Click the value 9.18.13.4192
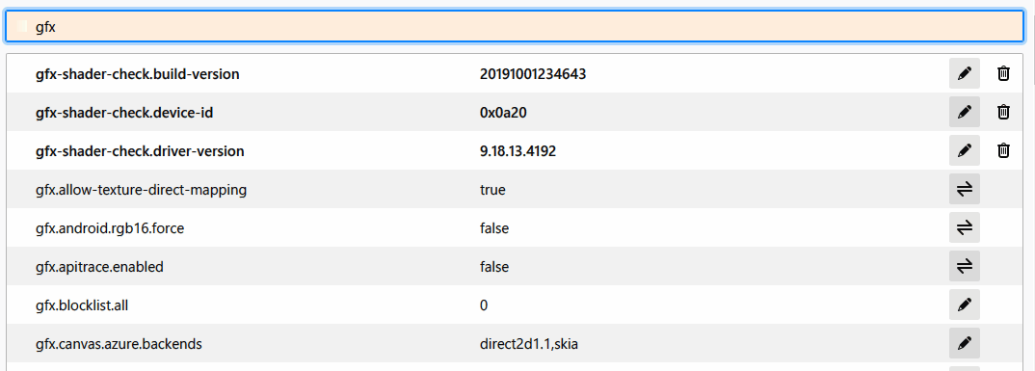1035x371 pixels. click(x=518, y=151)
